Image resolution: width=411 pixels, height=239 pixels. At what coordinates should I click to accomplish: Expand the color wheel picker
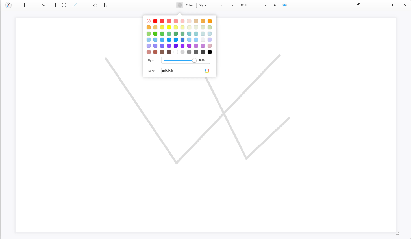pos(207,71)
